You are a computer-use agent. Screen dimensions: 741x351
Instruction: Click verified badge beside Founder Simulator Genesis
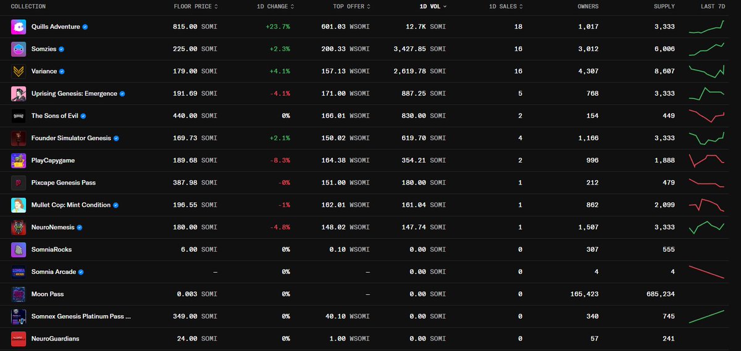tap(116, 138)
